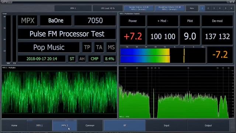
Task: Click the 100 100 modulation reading
Action: [x=163, y=37]
